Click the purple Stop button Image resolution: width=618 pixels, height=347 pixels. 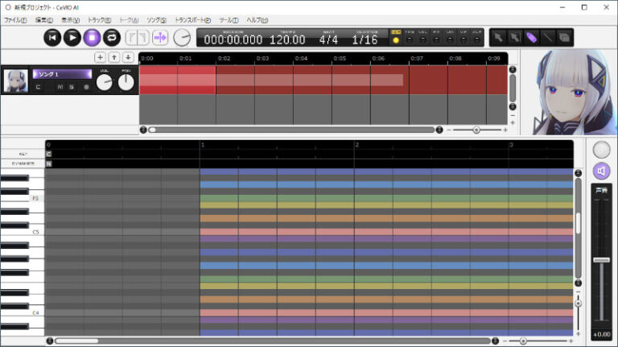[92, 37]
